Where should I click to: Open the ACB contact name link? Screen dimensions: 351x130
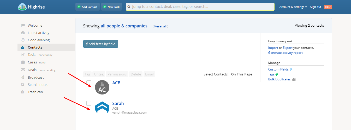click(x=116, y=83)
